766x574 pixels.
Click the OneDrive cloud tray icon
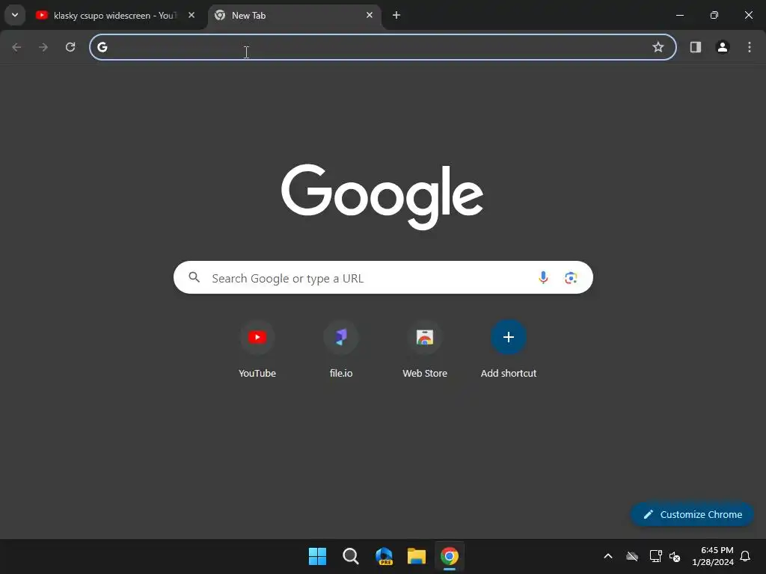click(x=632, y=556)
